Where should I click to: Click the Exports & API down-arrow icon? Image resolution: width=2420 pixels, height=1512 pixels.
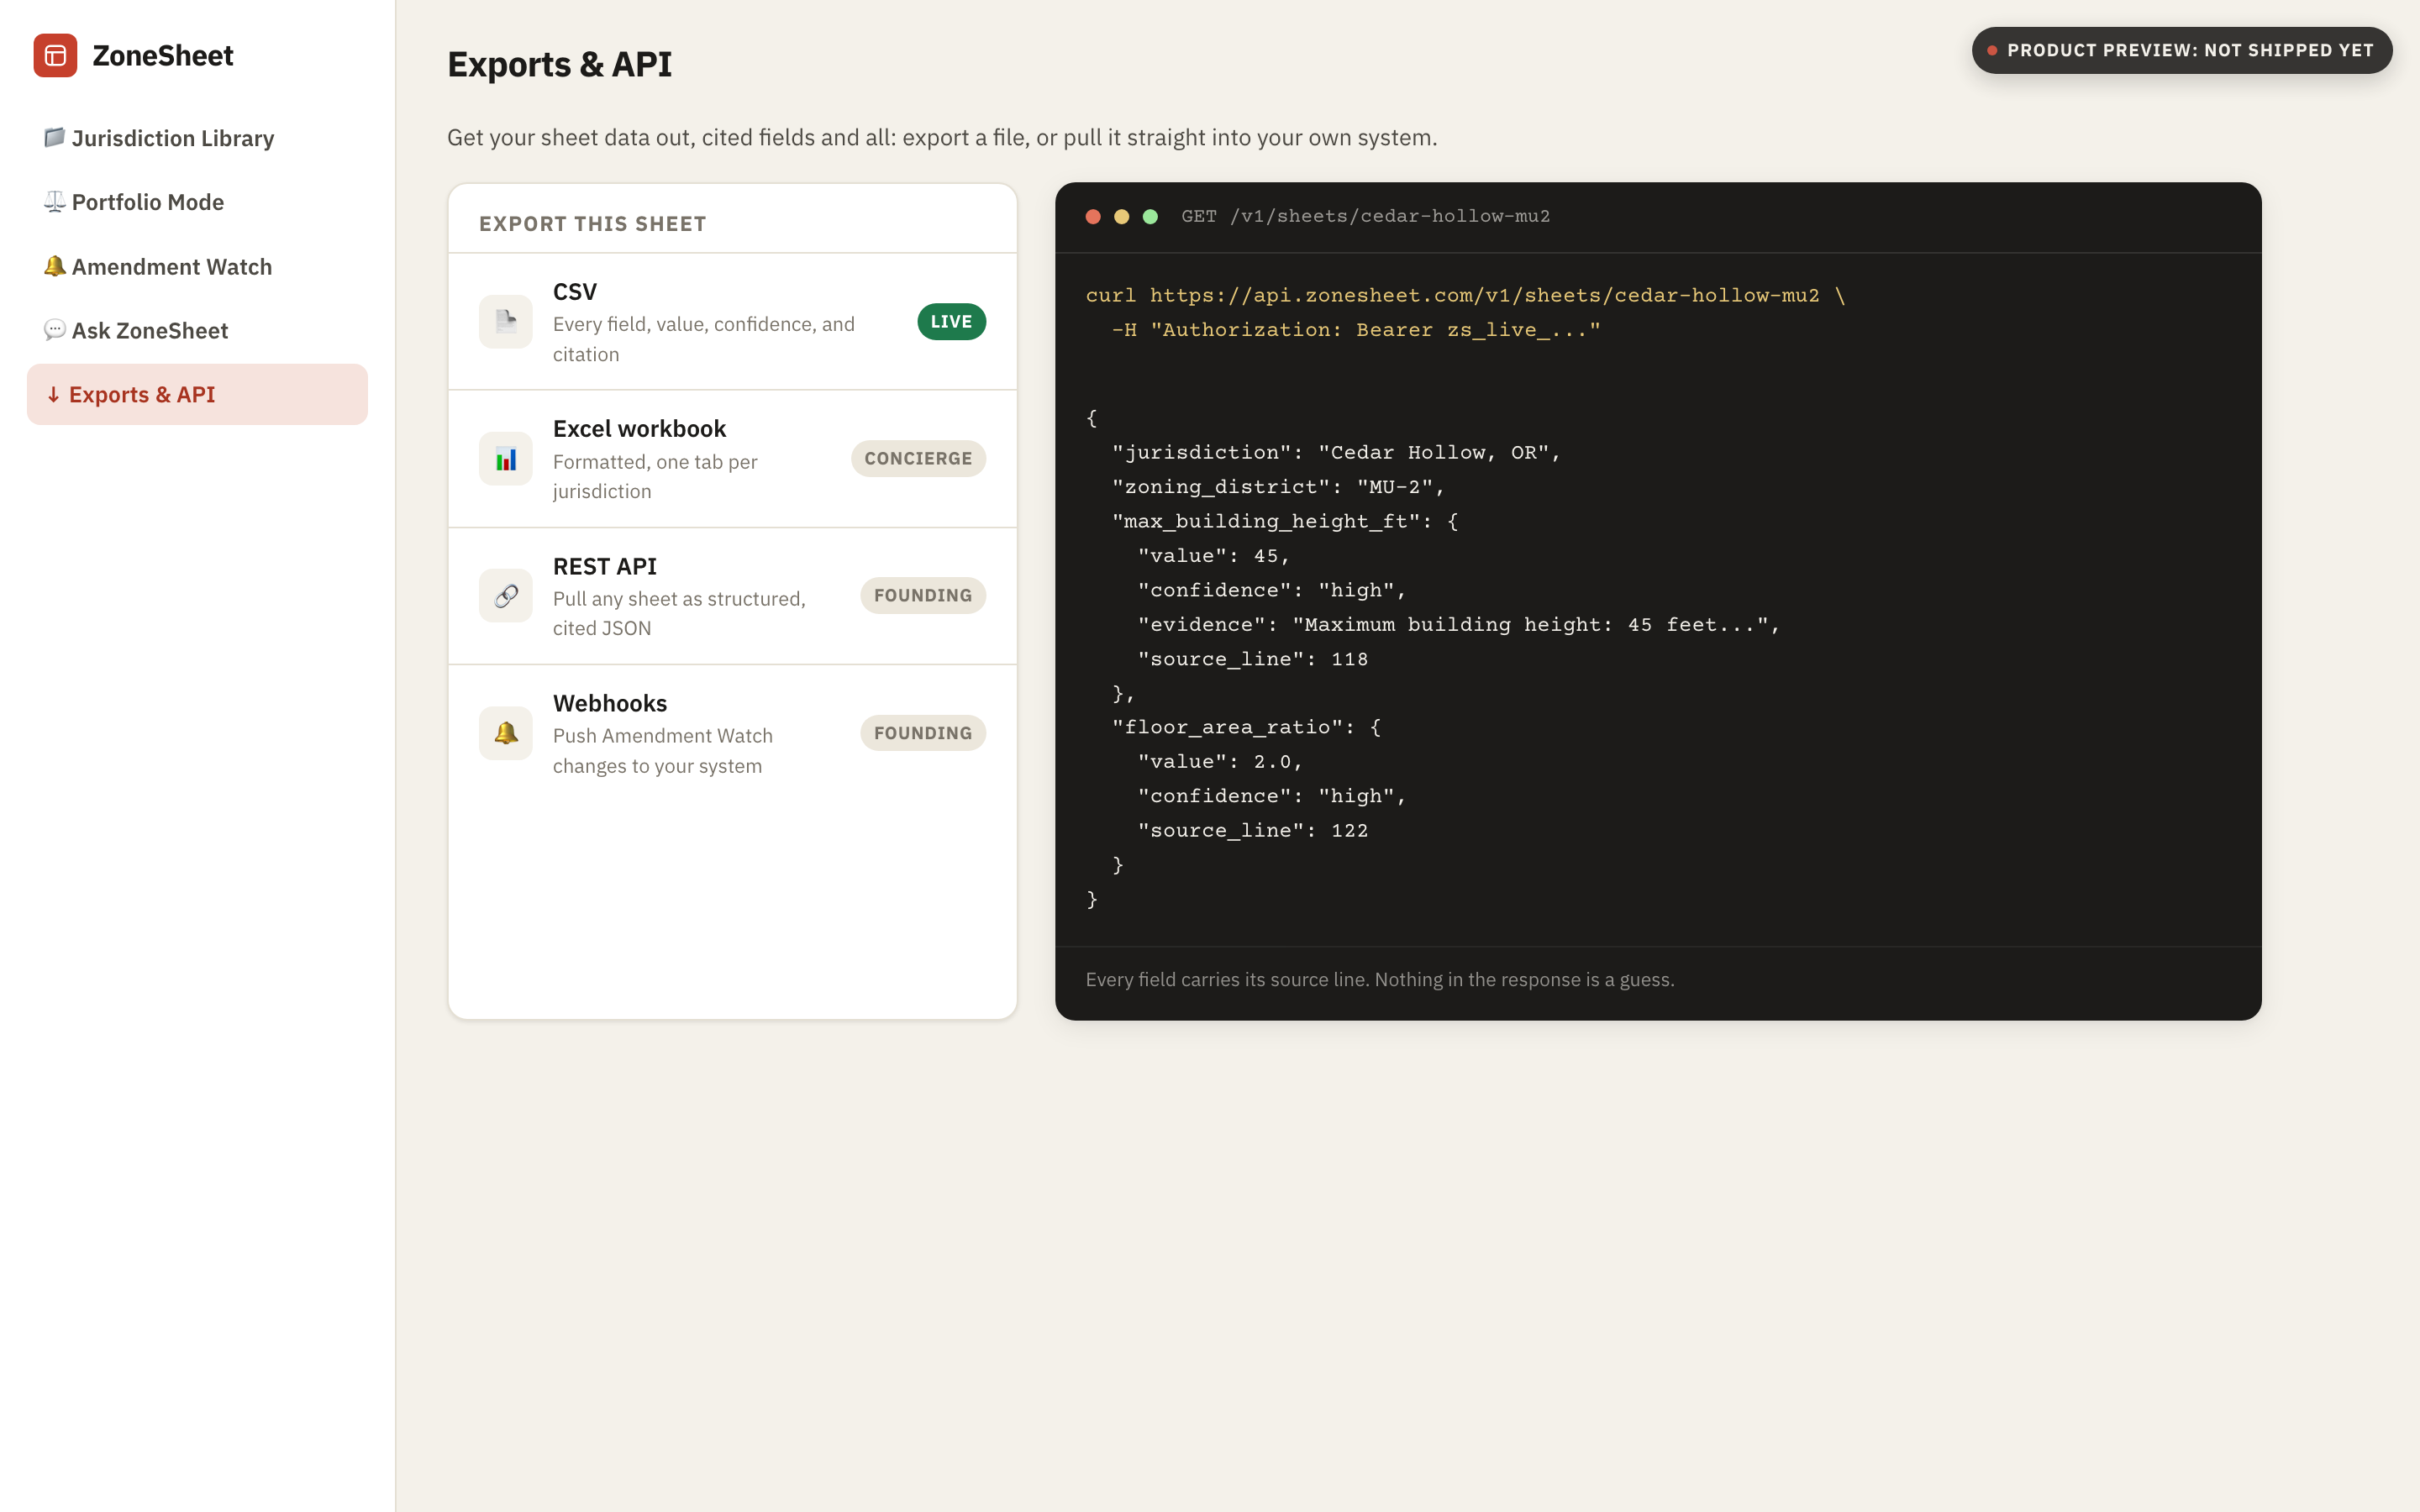coord(54,394)
